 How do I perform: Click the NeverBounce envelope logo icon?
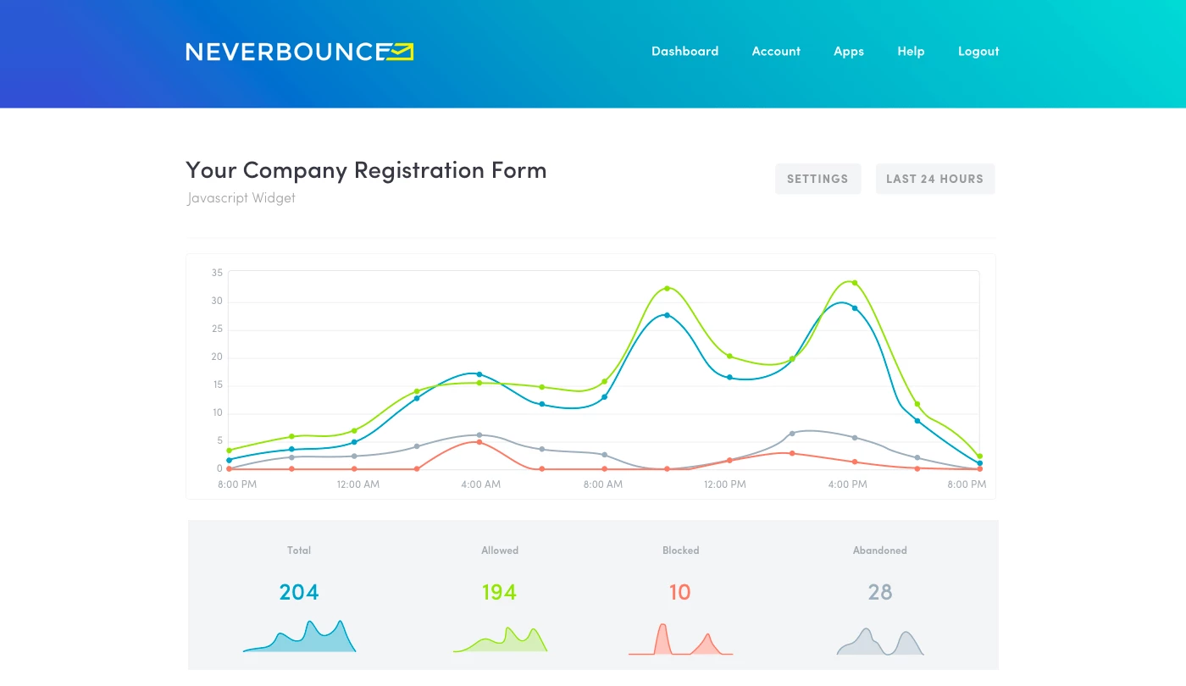coord(401,52)
